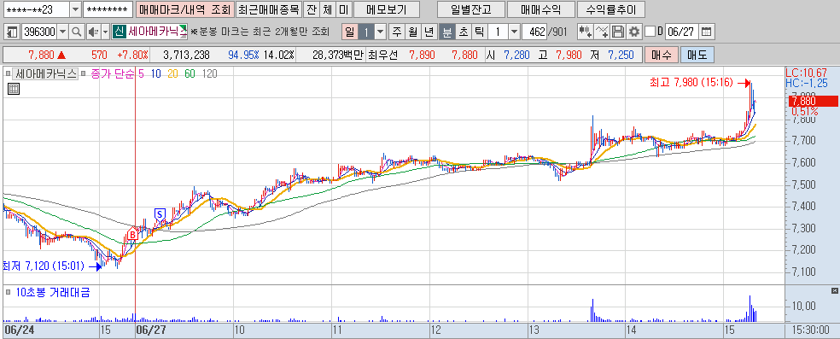Viewport: 840px width, 339px height.
Task: Click the red 매수 buy button
Action: tap(661, 55)
